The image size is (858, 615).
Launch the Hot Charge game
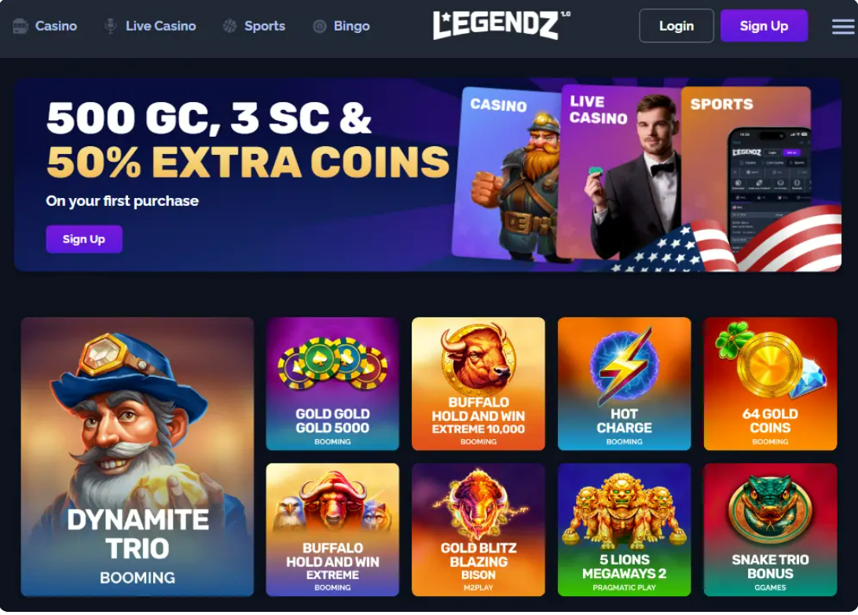coord(625,383)
